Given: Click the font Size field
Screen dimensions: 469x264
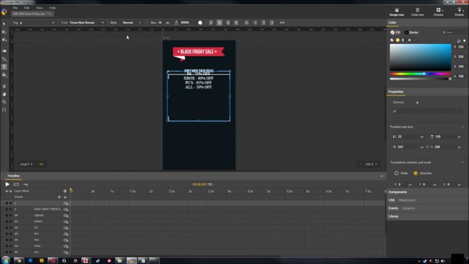Looking at the screenshot, I should 161,23.
